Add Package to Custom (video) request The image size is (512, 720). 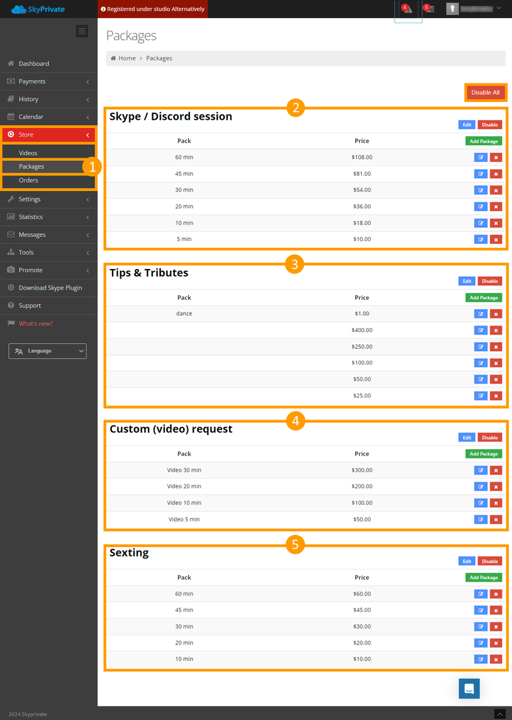coord(483,454)
